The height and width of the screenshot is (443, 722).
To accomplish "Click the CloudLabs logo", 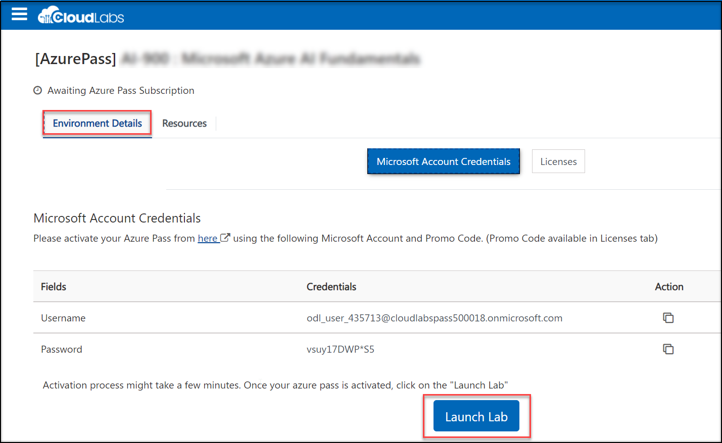I will (x=81, y=16).
